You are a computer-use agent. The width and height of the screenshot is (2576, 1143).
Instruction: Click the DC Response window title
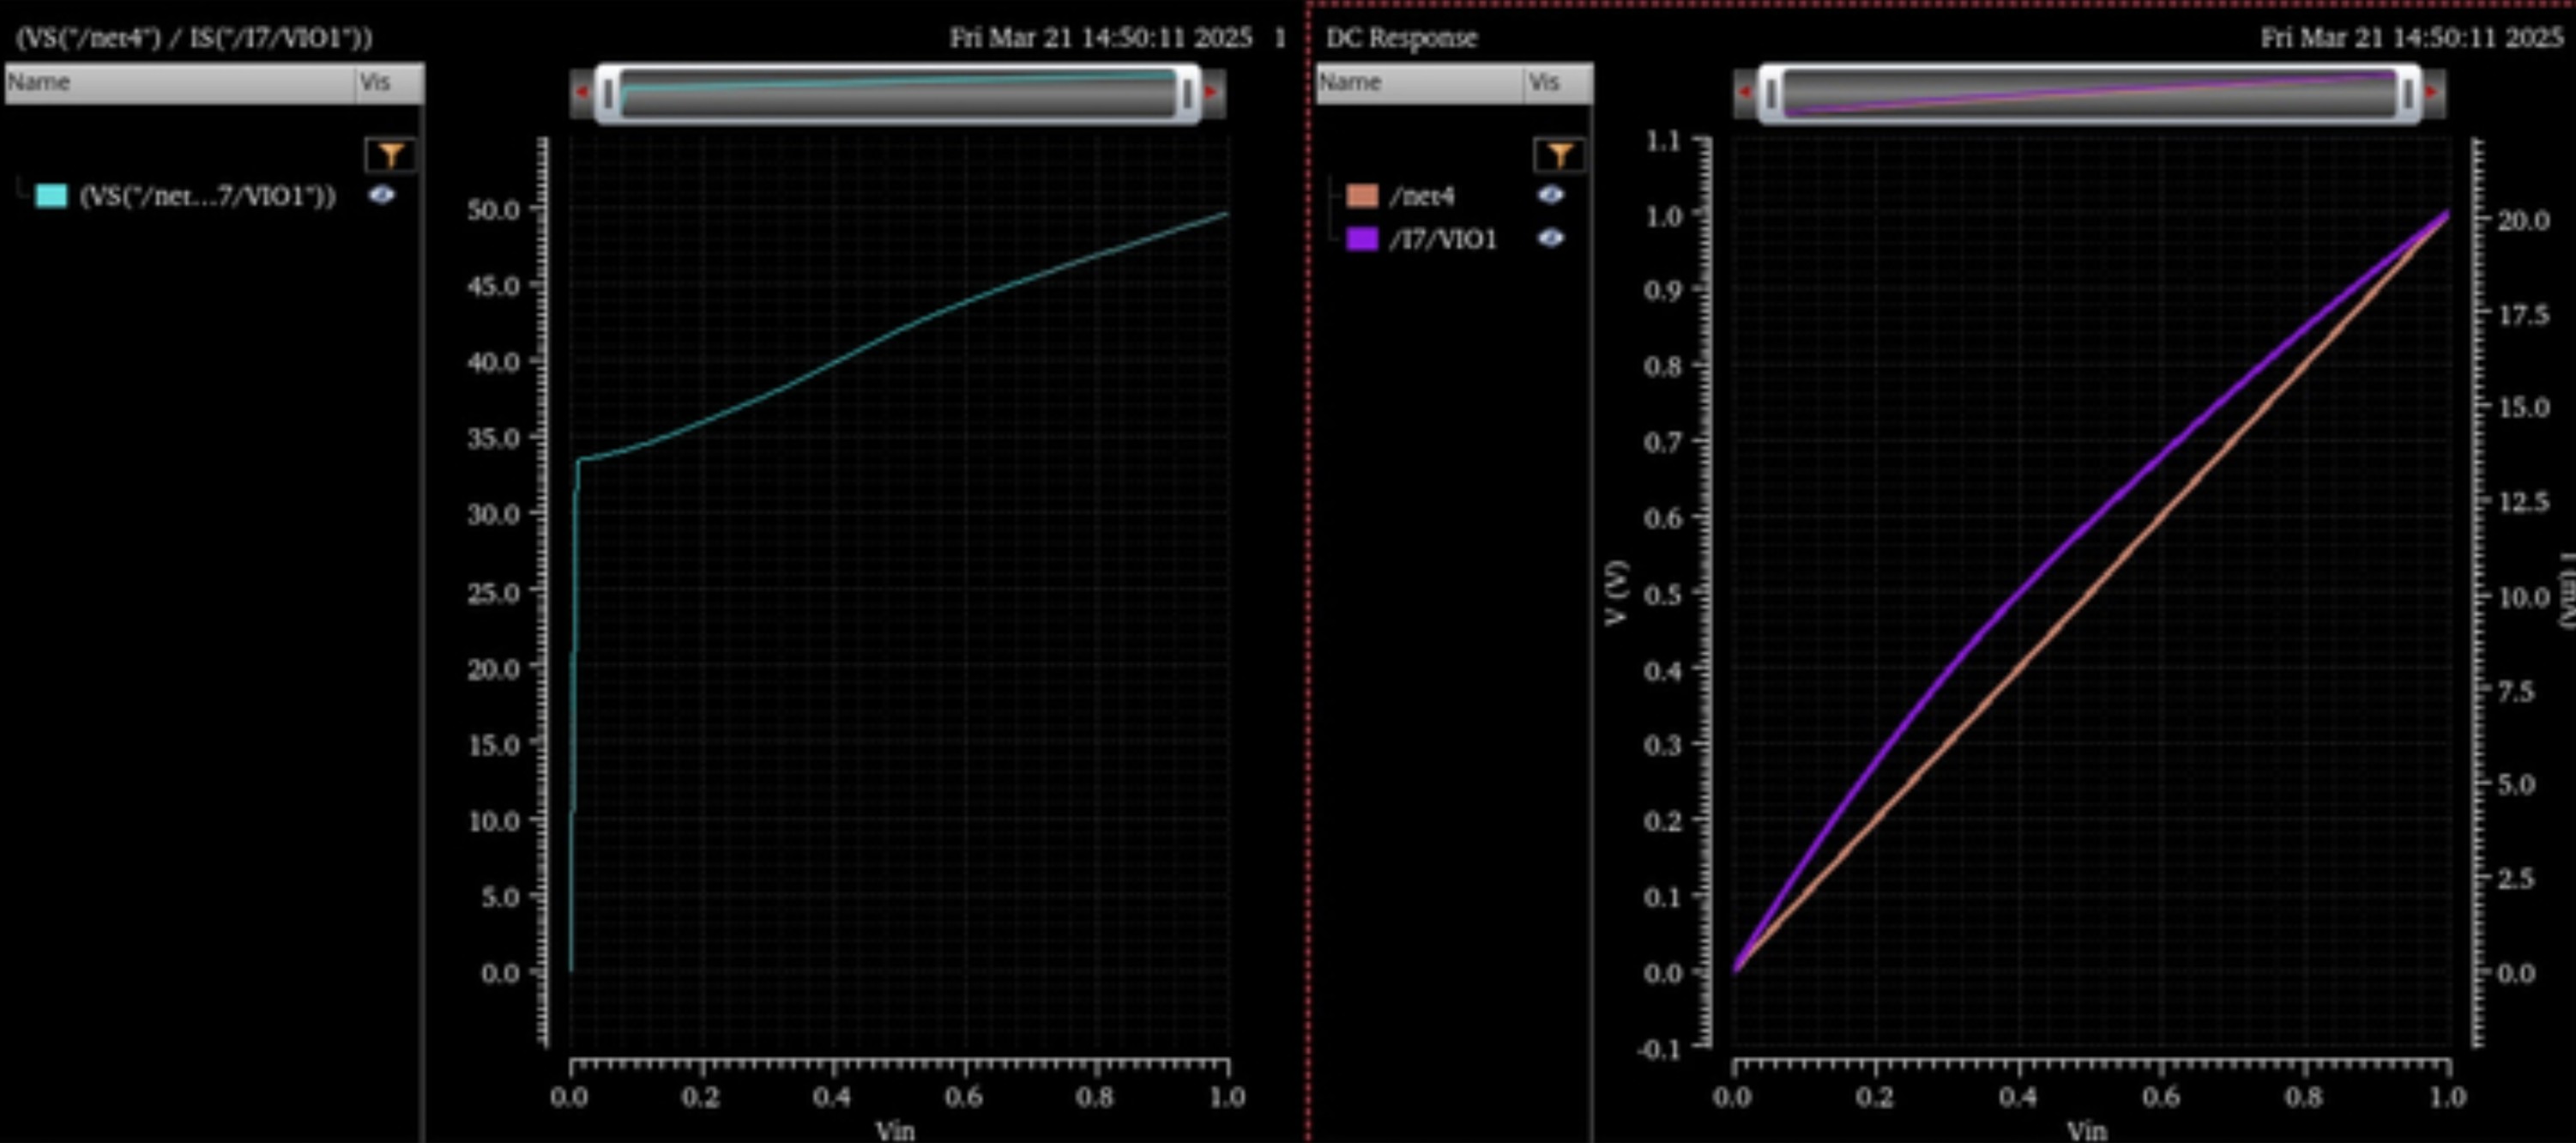coord(1400,38)
